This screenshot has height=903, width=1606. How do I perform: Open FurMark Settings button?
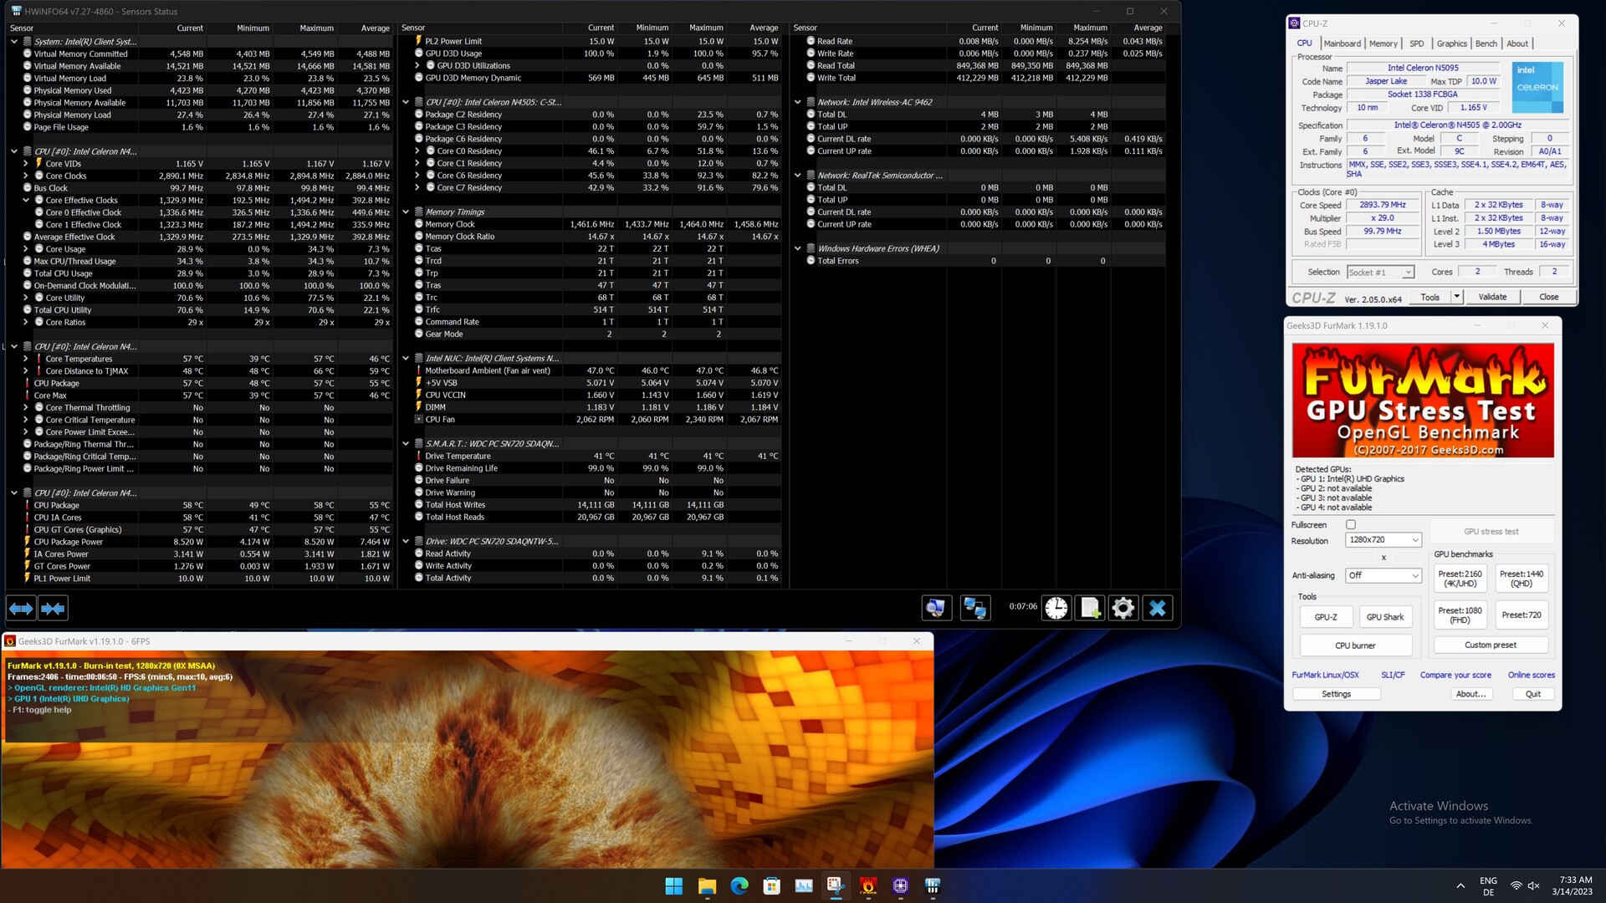pyautogui.click(x=1336, y=694)
